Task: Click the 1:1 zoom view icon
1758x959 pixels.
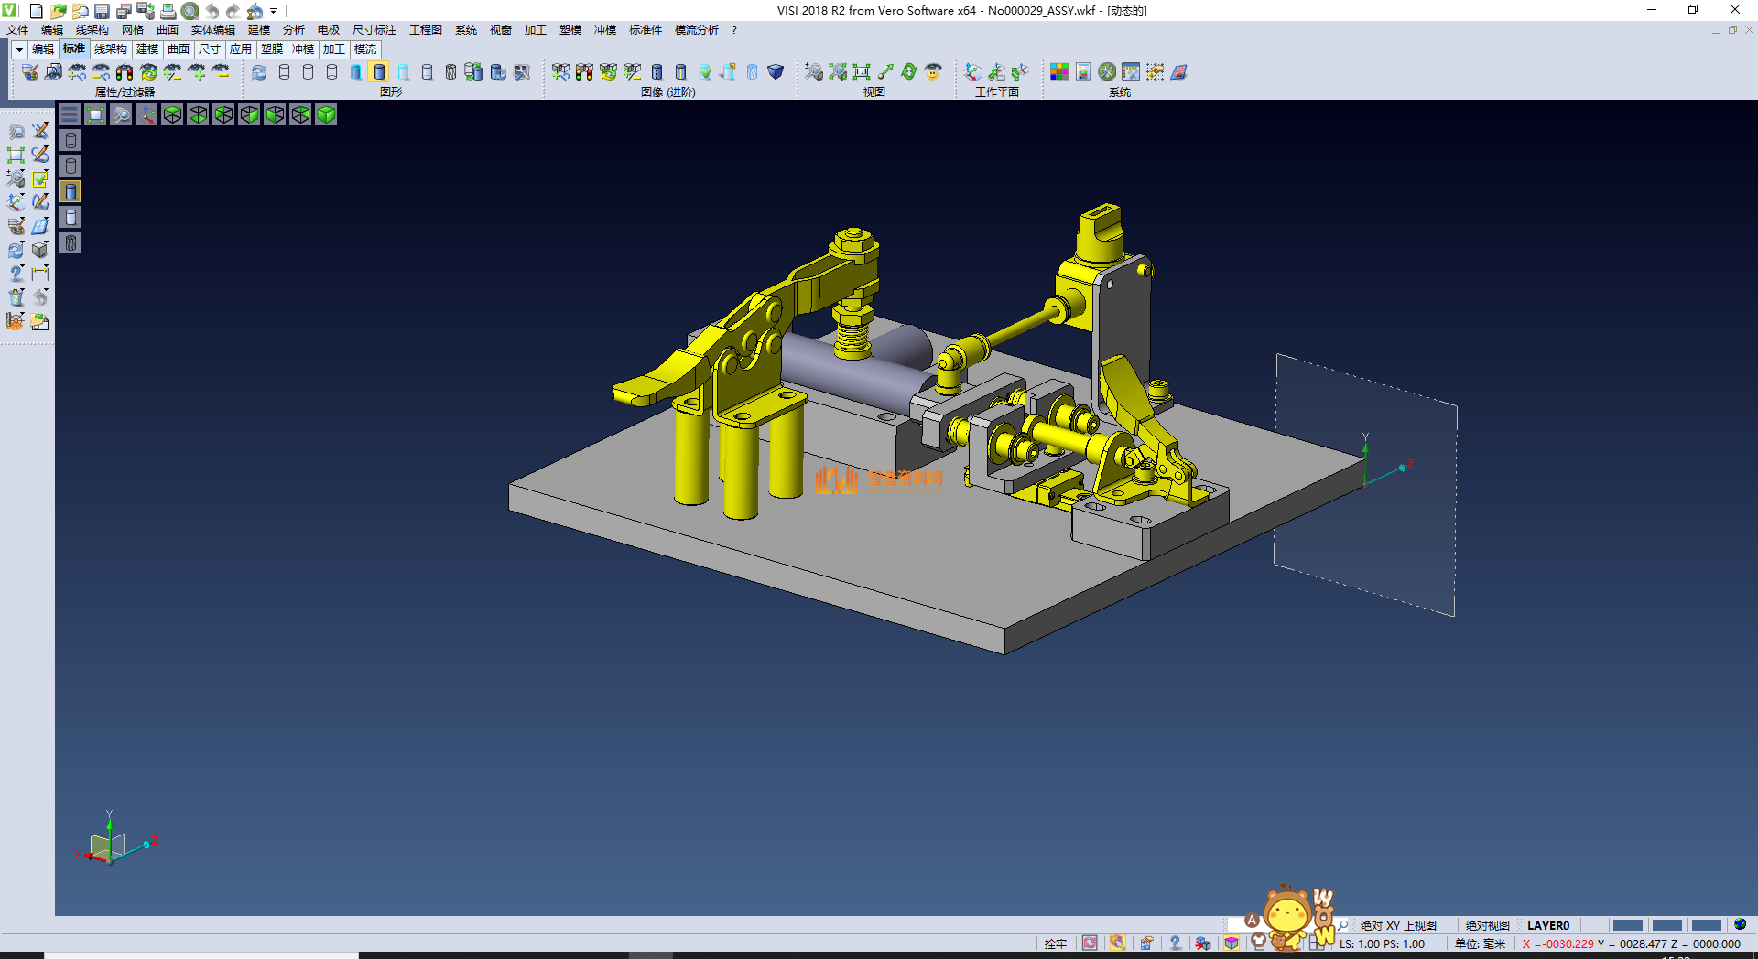Action: coord(862,72)
